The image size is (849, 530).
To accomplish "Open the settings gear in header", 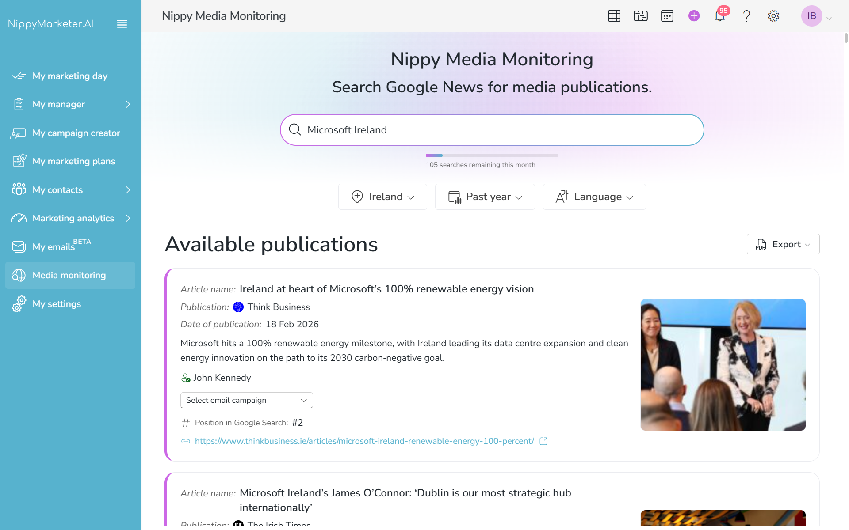I will coord(773,16).
